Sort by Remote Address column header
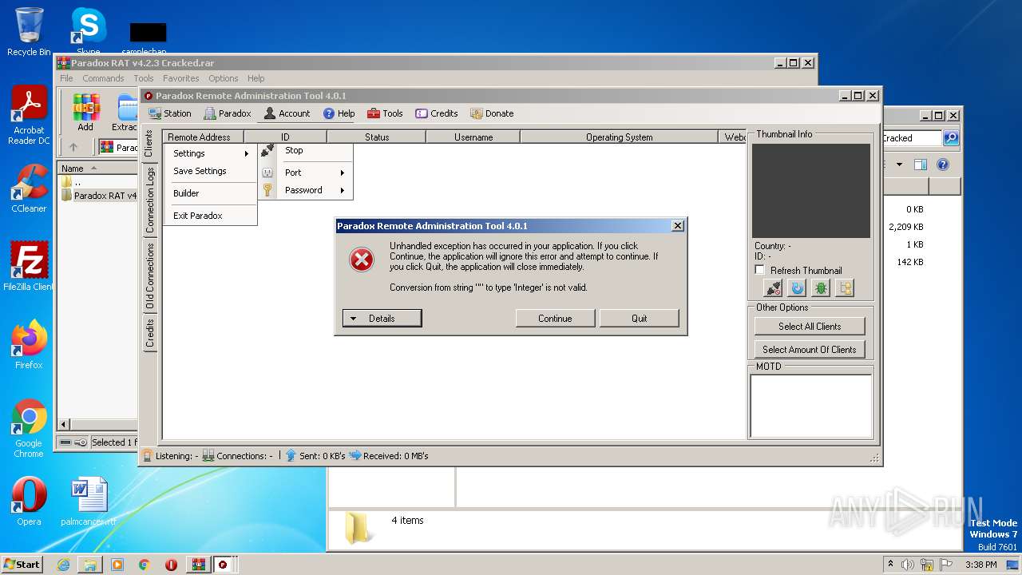The height and width of the screenshot is (575, 1022). [x=203, y=137]
